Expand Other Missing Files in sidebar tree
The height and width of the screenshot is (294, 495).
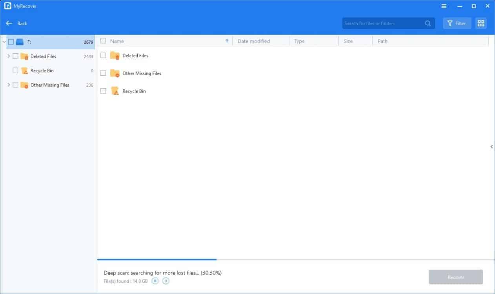[x=9, y=85]
